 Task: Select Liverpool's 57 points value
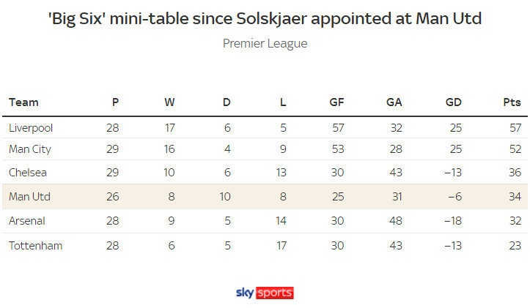click(x=515, y=128)
